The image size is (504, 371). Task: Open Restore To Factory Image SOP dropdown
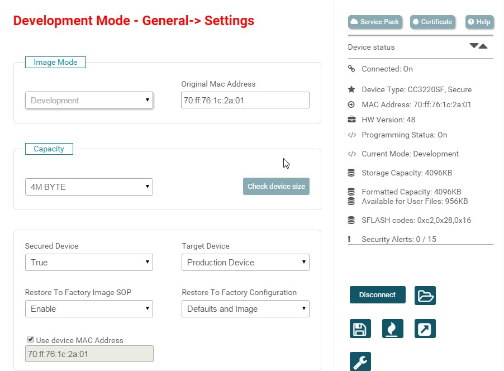89,309
